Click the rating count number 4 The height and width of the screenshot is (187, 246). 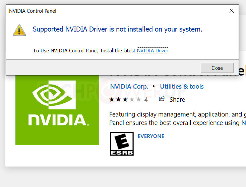pos(146,100)
